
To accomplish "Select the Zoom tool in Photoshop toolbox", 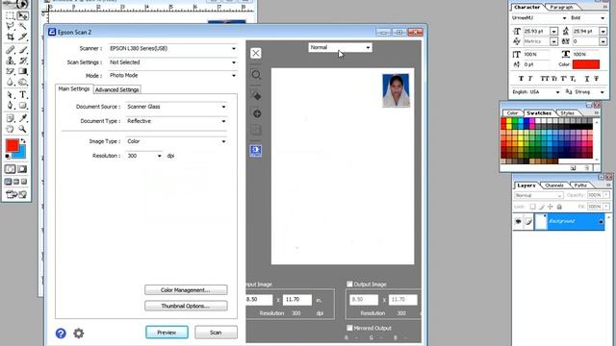I will 23,129.
